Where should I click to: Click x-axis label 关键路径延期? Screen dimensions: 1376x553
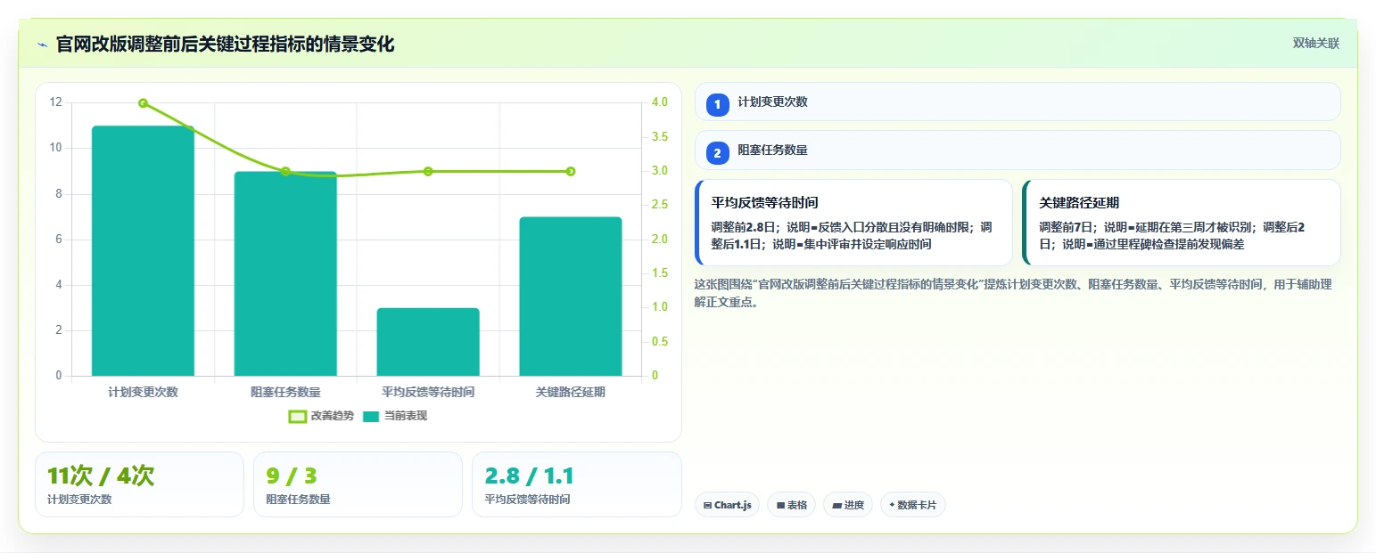(571, 392)
